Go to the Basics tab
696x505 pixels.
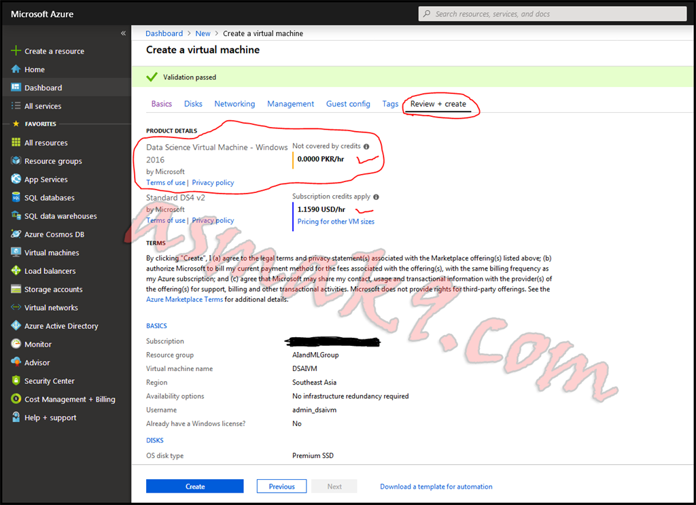point(161,104)
